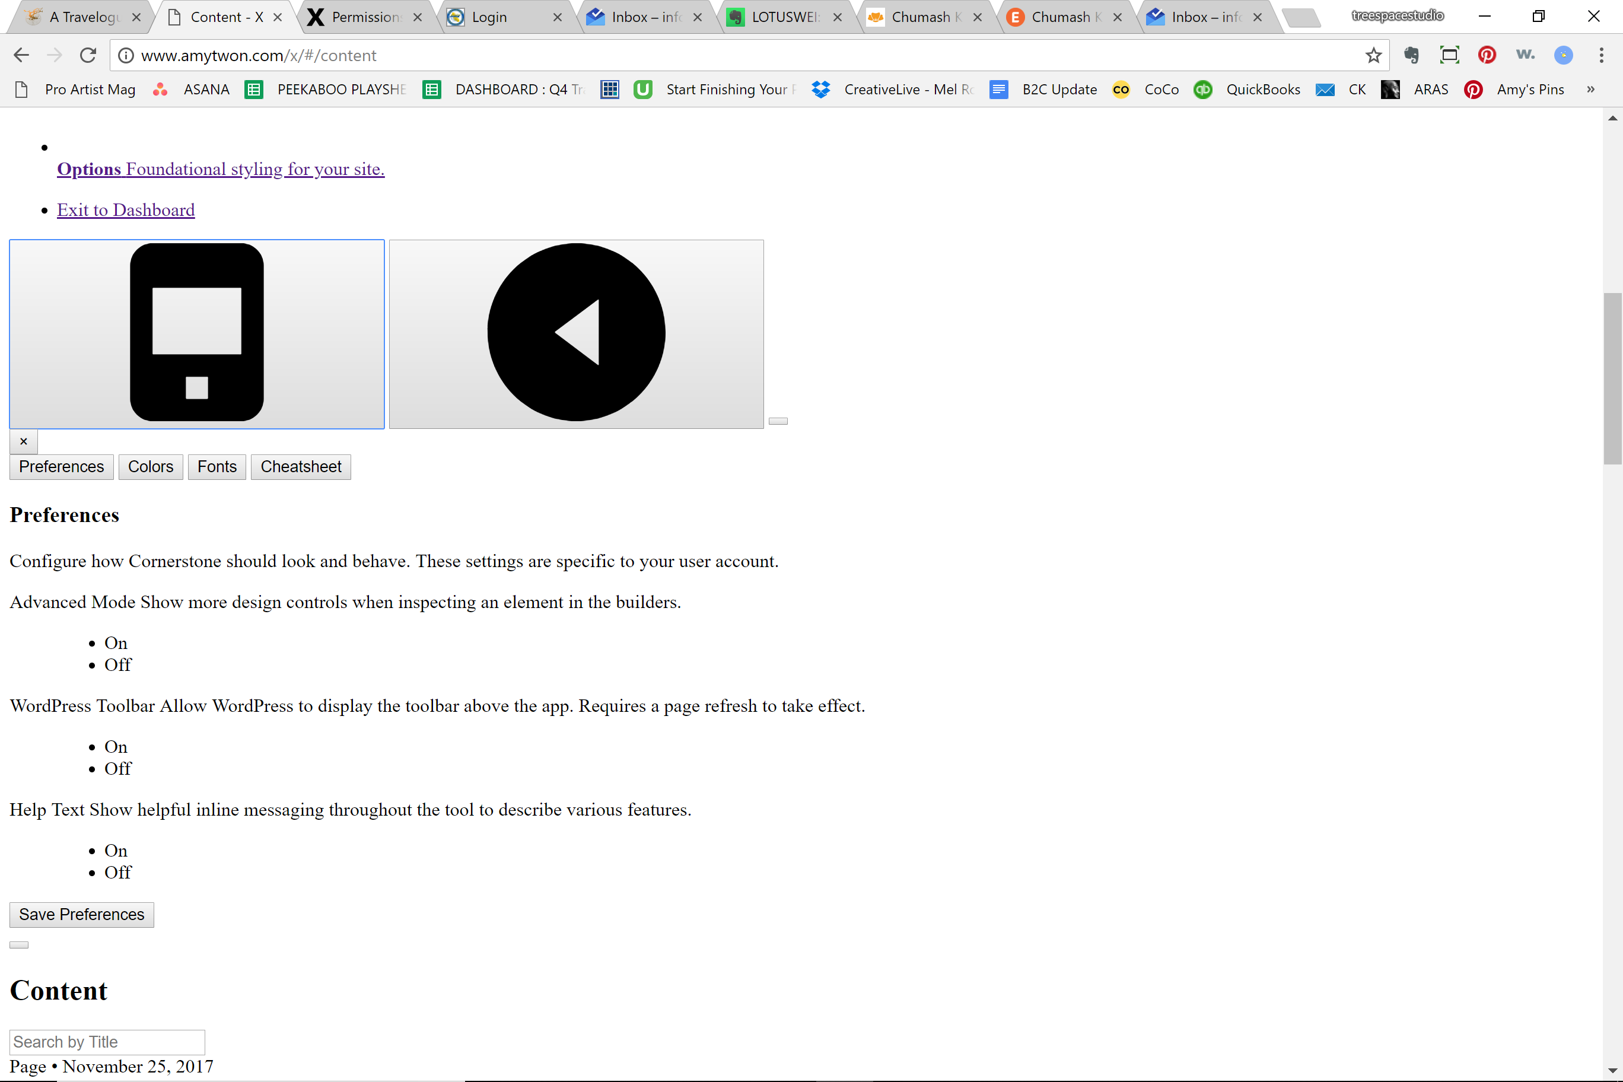Click the circular left-arrow collapse icon
Image resolution: width=1623 pixels, height=1082 pixels.
point(576,334)
